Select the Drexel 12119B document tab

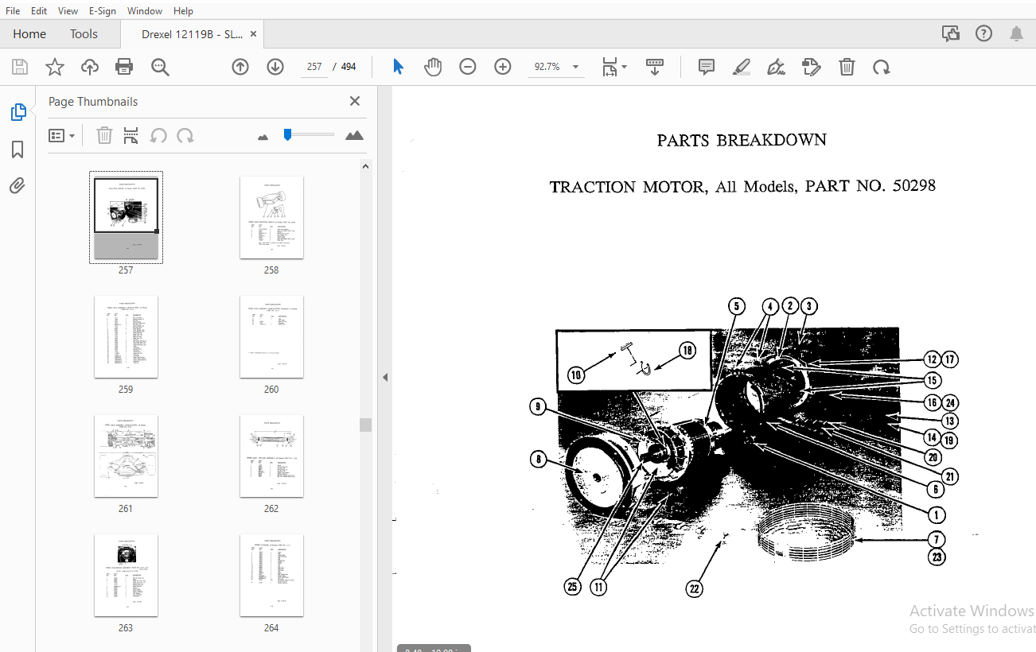pyautogui.click(x=191, y=34)
